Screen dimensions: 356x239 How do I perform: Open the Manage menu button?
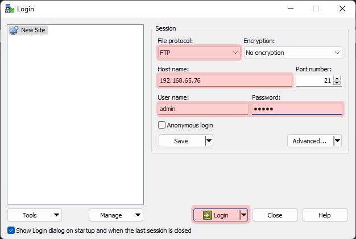click(x=115, y=215)
